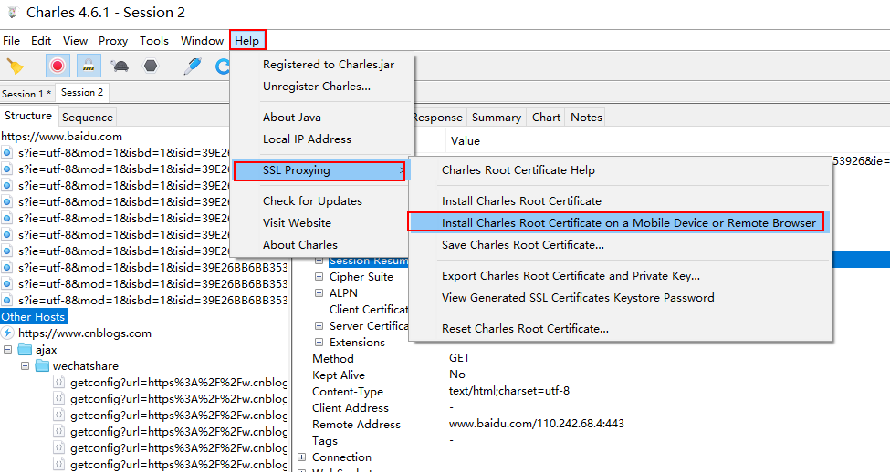
Task: Click the Method row label
Action: click(x=332, y=359)
